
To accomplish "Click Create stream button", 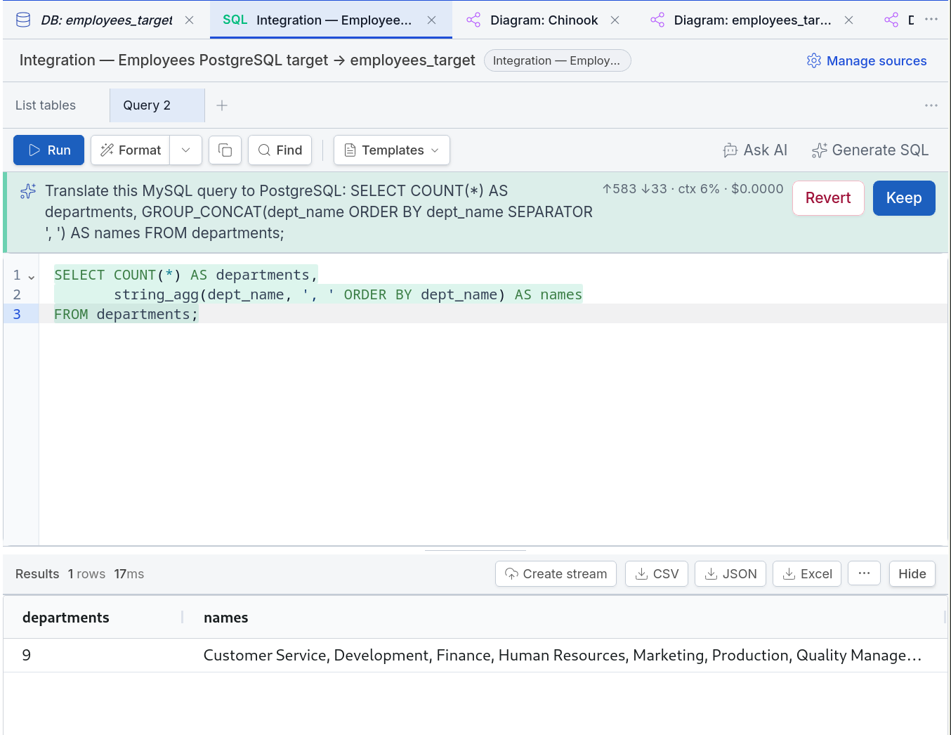I will pyautogui.click(x=556, y=574).
